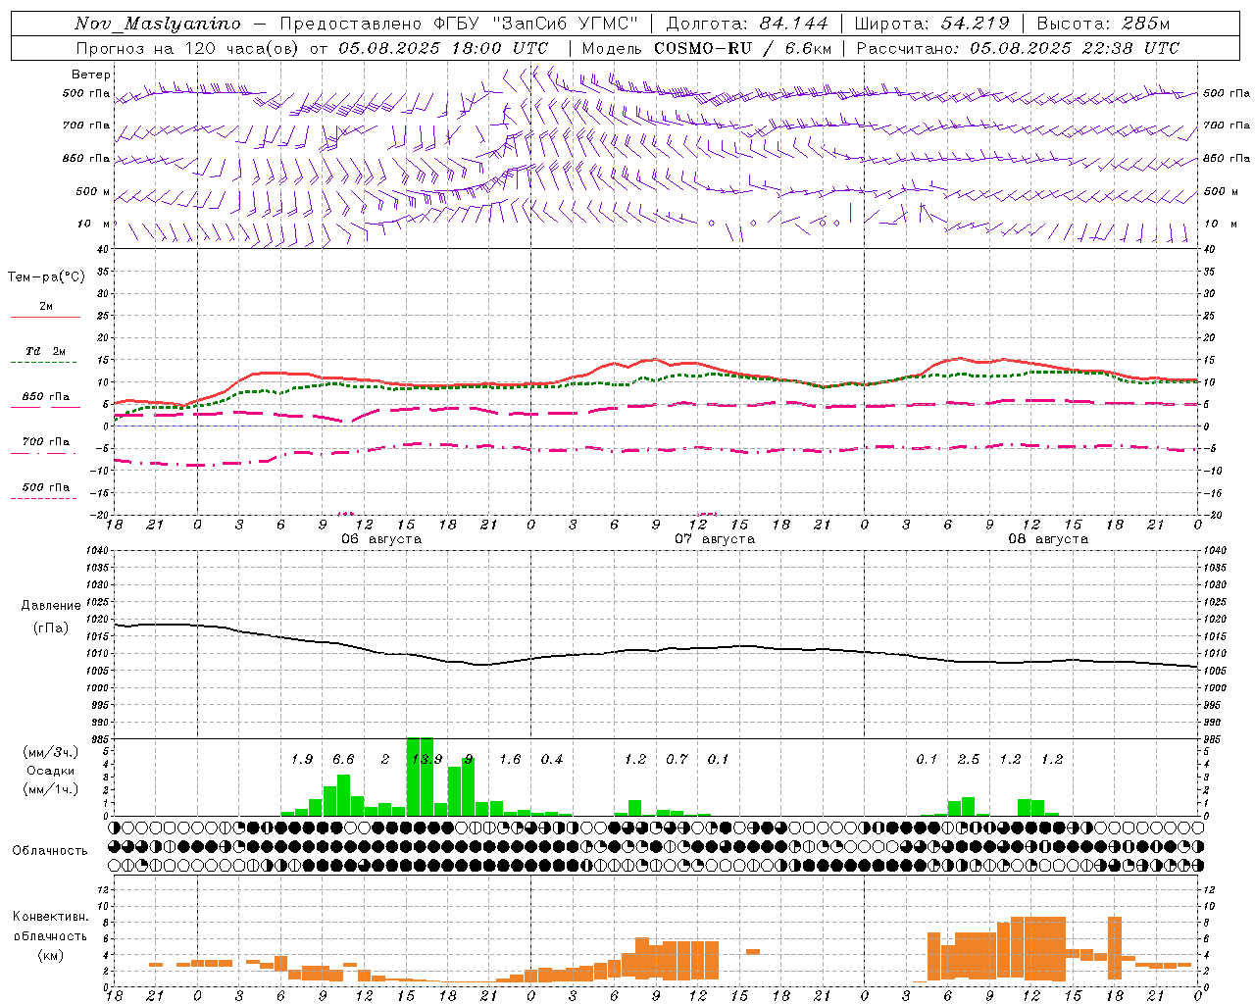Click the Давление axis title
The height and width of the screenshot is (1004, 1255).
(51, 606)
